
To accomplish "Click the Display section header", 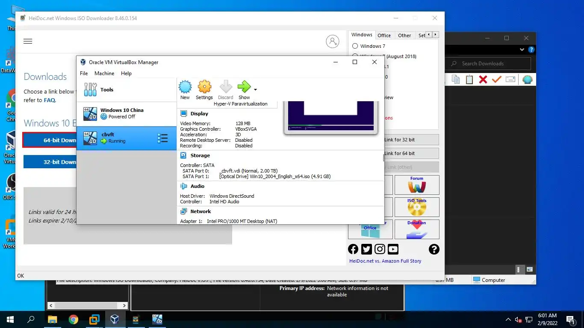I will point(199,114).
